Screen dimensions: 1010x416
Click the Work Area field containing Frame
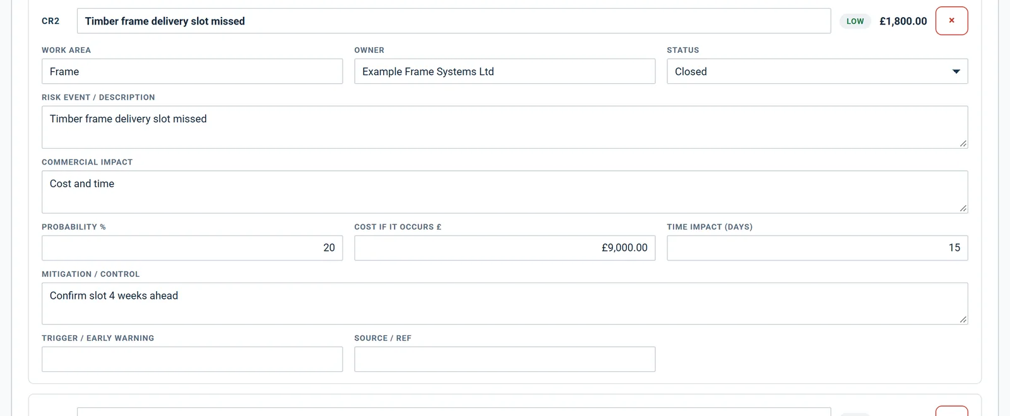[x=192, y=71]
